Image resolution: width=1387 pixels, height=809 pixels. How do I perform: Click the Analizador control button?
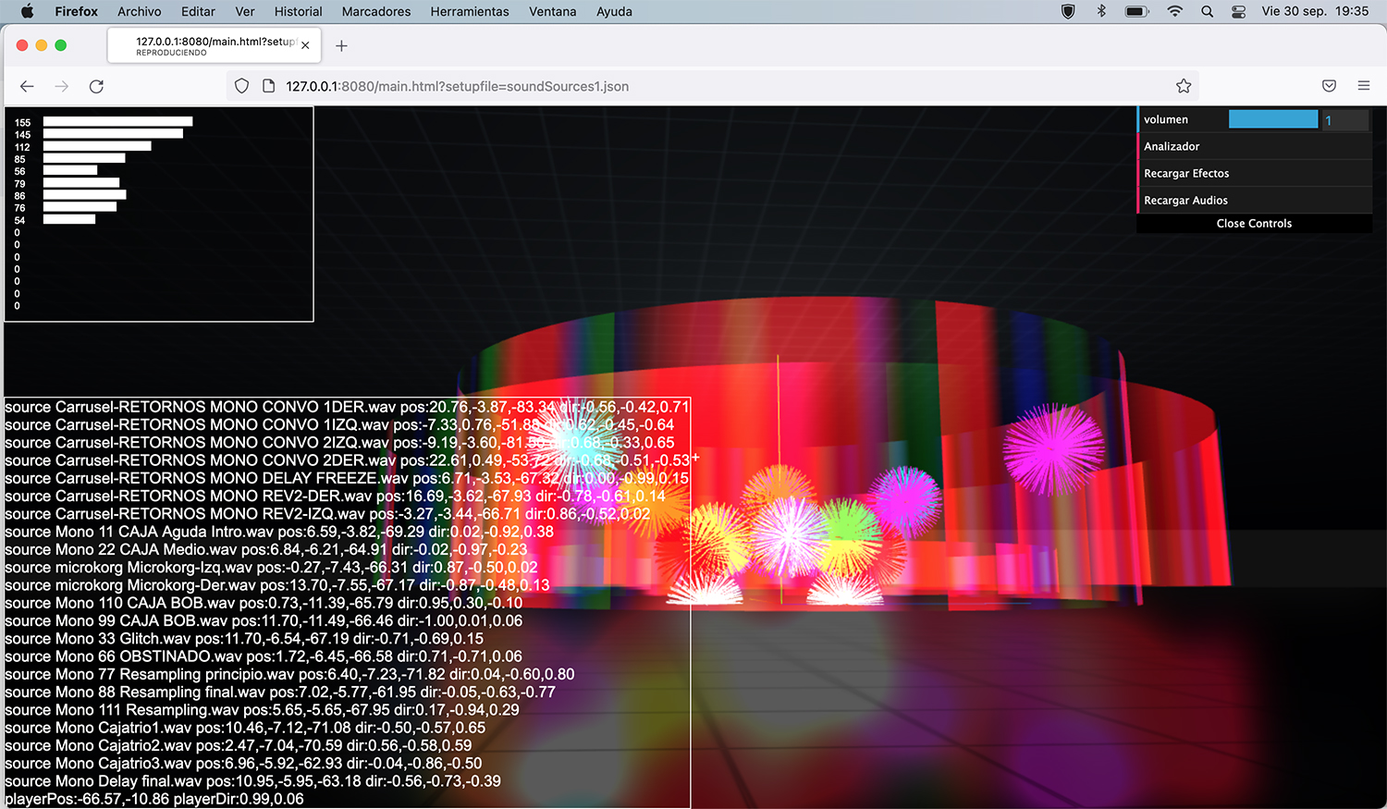(1172, 146)
